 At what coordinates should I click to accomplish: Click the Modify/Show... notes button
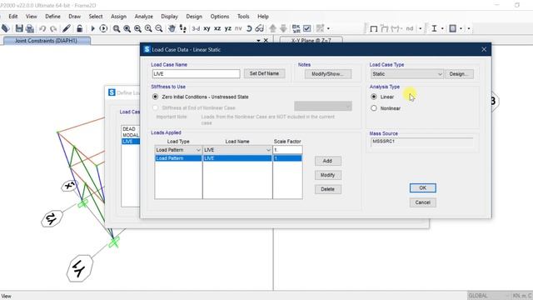click(x=327, y=74)
